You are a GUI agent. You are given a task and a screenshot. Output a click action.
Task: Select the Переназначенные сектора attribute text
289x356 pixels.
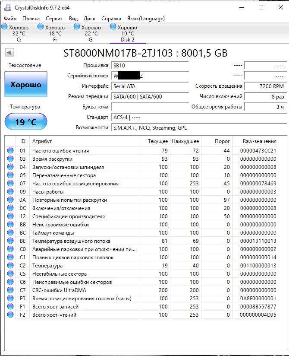tap(64, 175)
